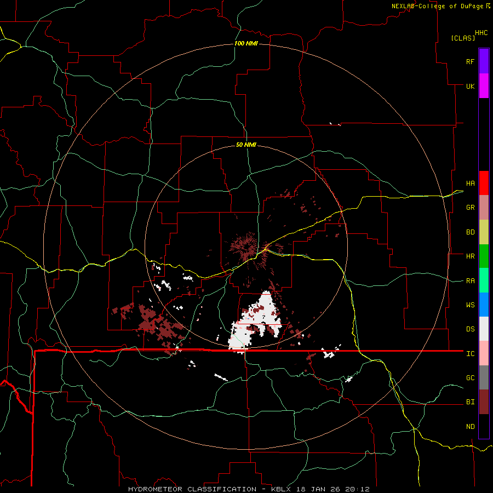Click the RF legend label

tap(470, 61)
